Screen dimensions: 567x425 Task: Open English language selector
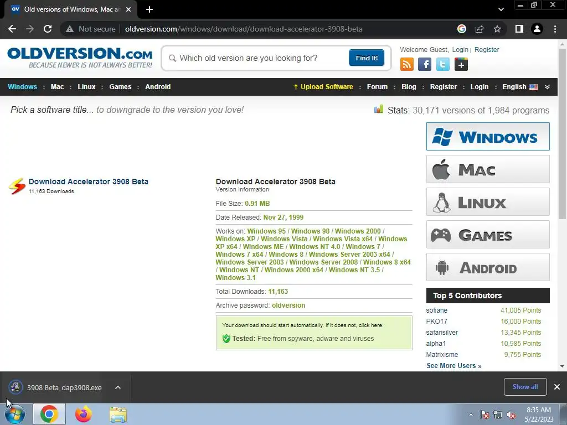520,87
